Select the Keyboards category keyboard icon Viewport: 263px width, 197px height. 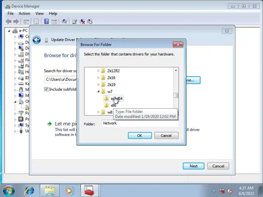21,84
